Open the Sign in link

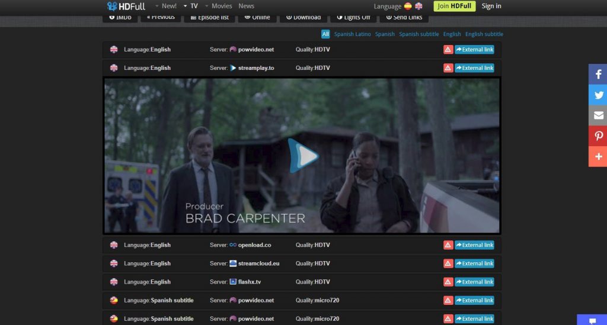[491, 6]
